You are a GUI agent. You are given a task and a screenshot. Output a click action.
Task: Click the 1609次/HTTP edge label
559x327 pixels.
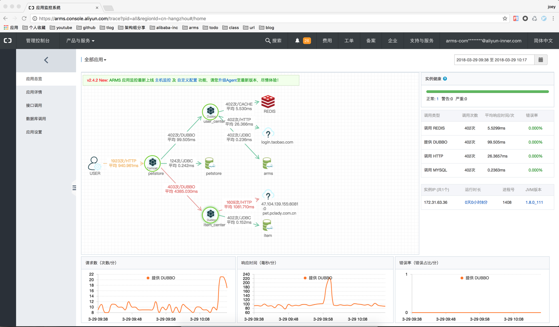(239, 204)
